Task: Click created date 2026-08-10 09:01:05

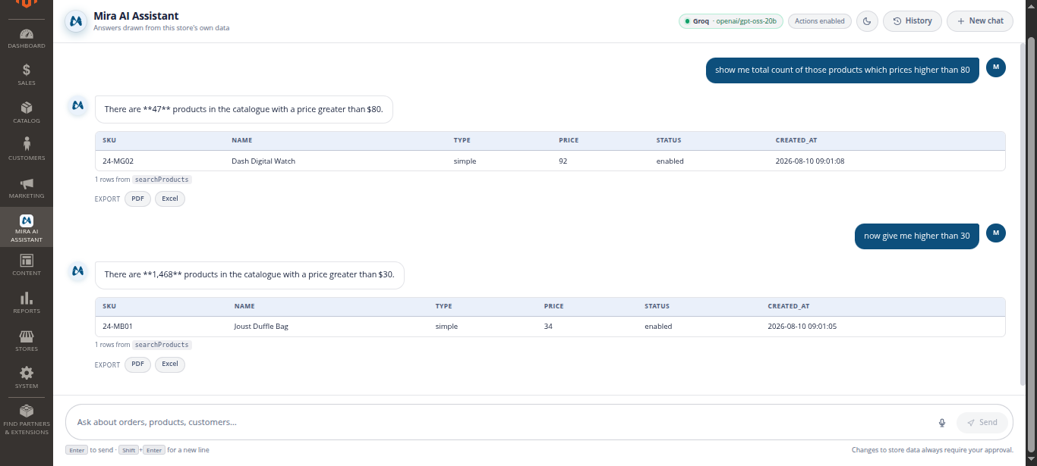Action: [802, 327]
